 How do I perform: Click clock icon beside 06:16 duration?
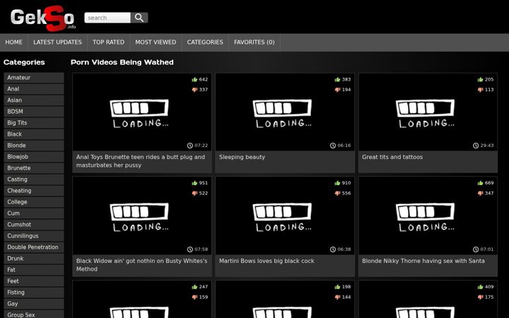pyautogui.click(x=333, y=146)
